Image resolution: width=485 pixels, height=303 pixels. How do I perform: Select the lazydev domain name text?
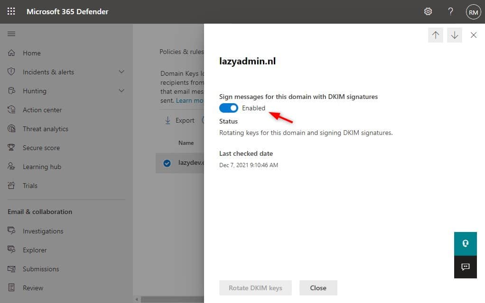(191, 162)
